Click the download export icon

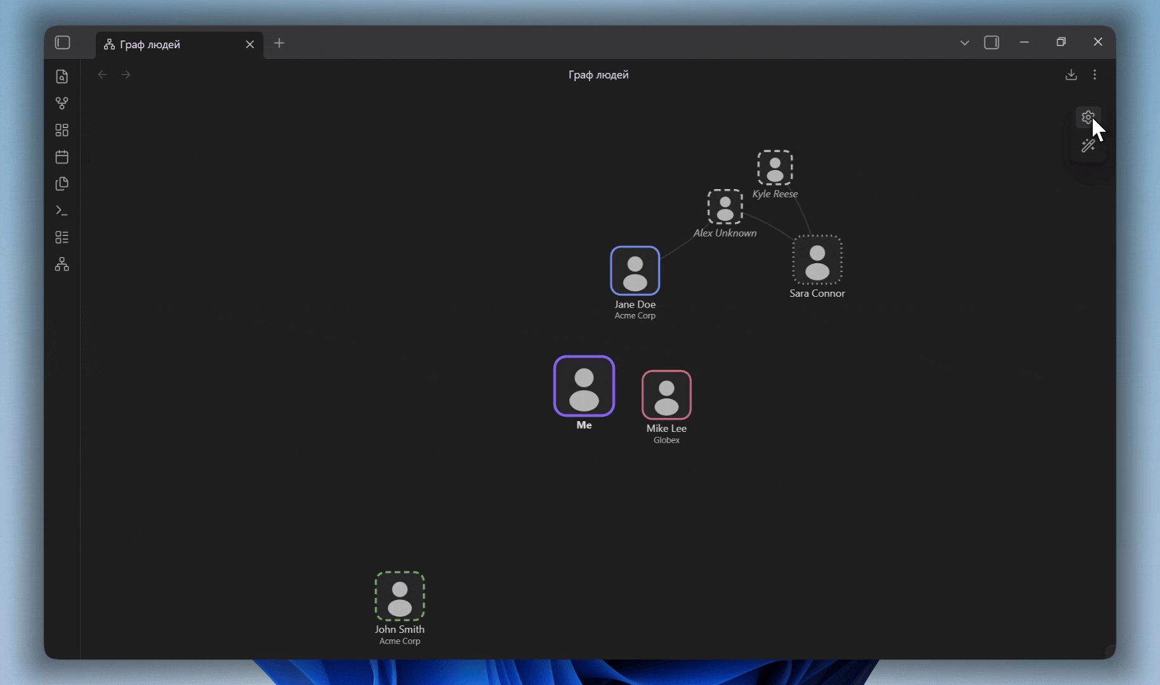coord(1071,75)
